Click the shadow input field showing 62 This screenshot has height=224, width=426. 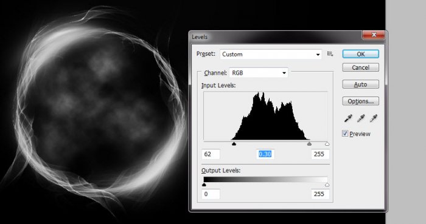coord(211,154)
